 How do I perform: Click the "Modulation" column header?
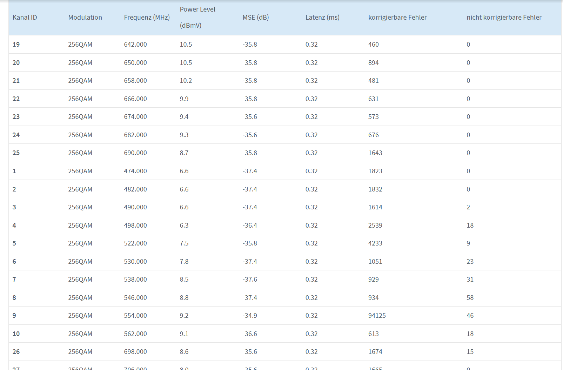[x=85, y=18]
